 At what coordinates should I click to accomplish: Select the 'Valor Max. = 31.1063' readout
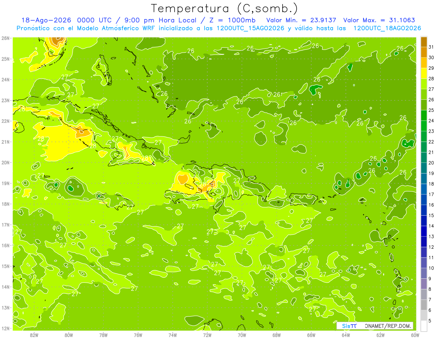[x=379, y=20]
